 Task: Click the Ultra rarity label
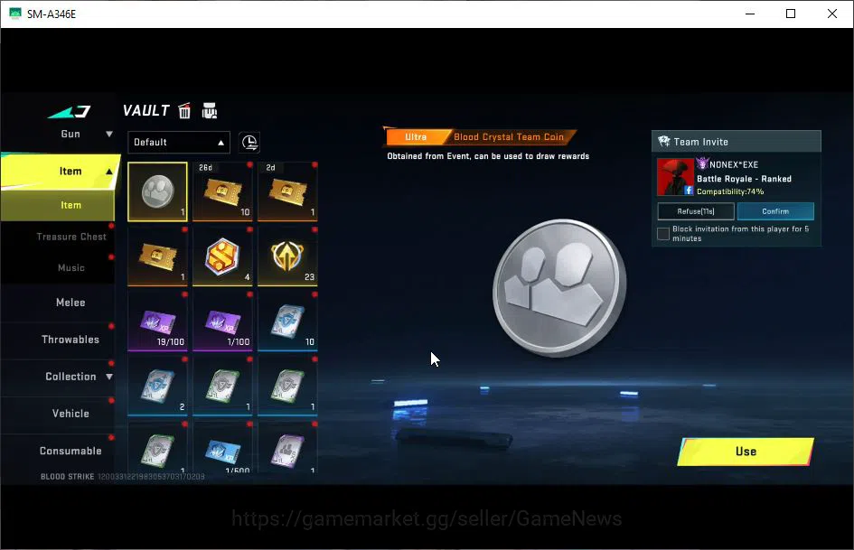[416, 136]
